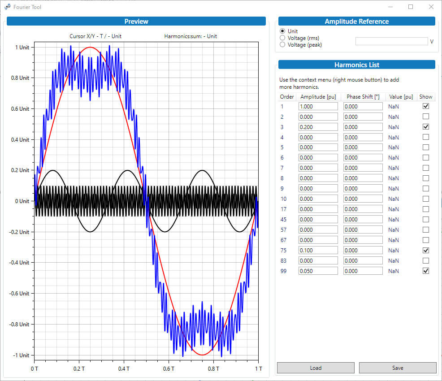Viewport: 442px width, 381px height.
Task: Disable Show checkbox for harmonic order 3
Action: click(x=426, y=127)
